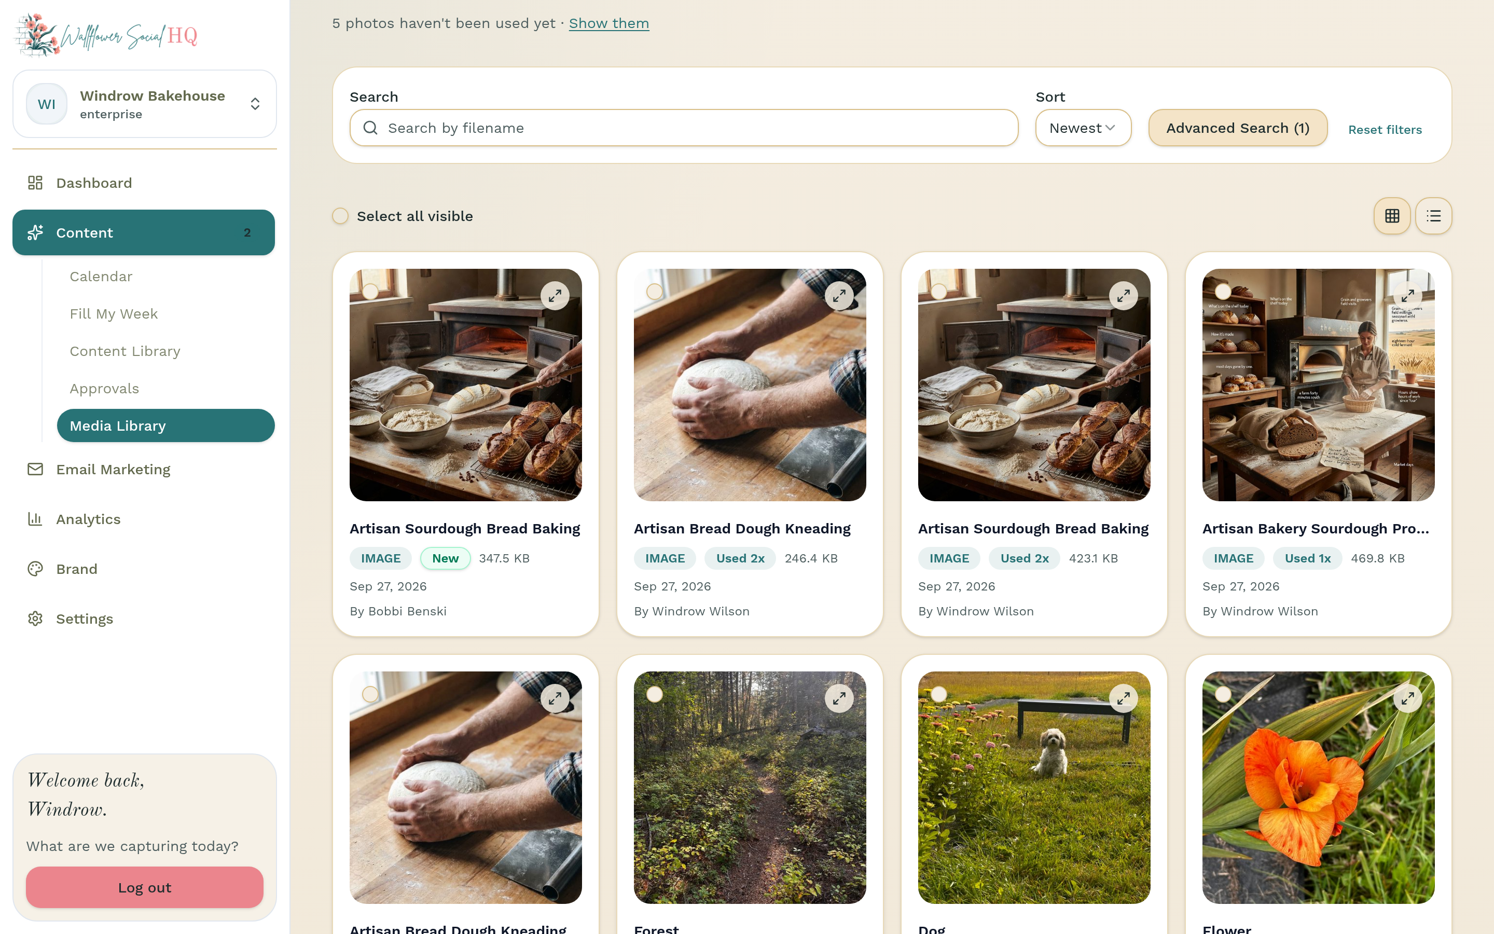
Task: Click the Settings gear icon
Action: click(35, 619)
